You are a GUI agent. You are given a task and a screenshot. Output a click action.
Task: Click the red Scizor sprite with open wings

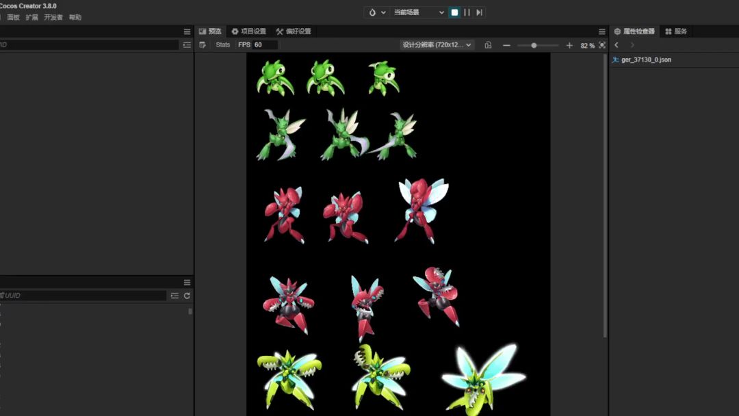tap(422, 211)
